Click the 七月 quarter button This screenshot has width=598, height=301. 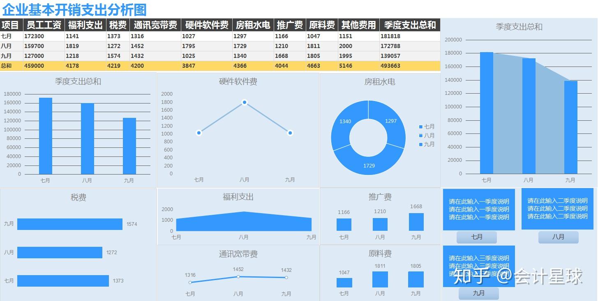pyautogui.click(x=477, y=237)
